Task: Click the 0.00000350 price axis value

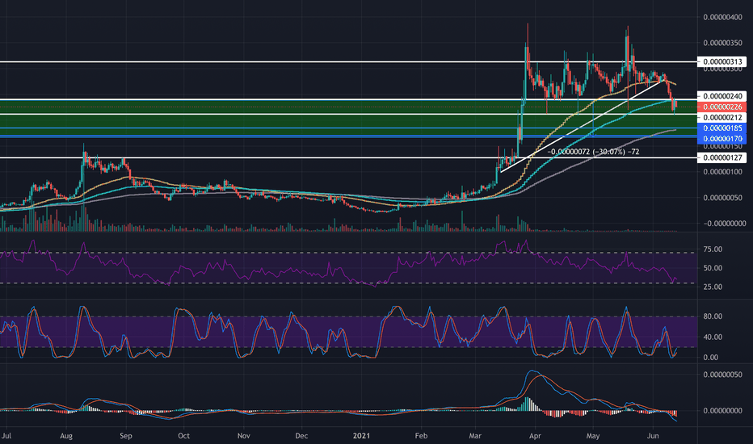Action: (722, 44)
